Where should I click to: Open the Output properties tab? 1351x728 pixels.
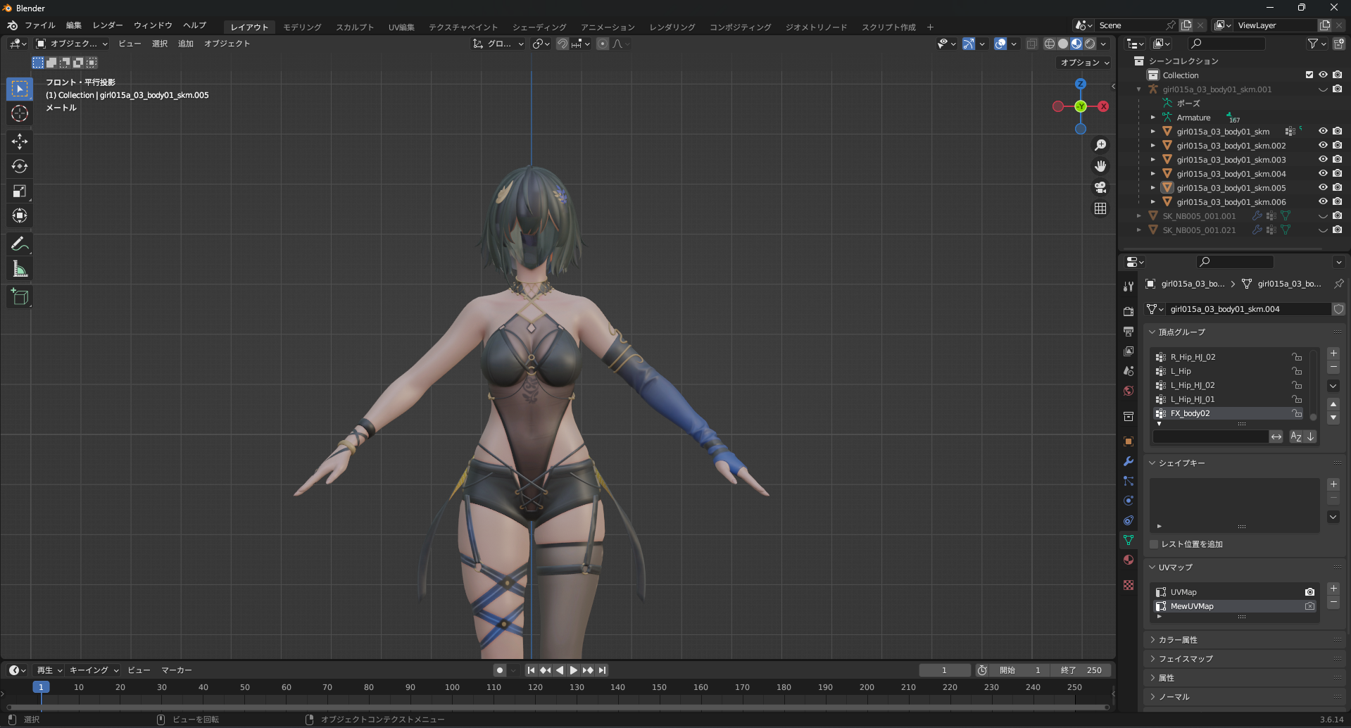1129,331
